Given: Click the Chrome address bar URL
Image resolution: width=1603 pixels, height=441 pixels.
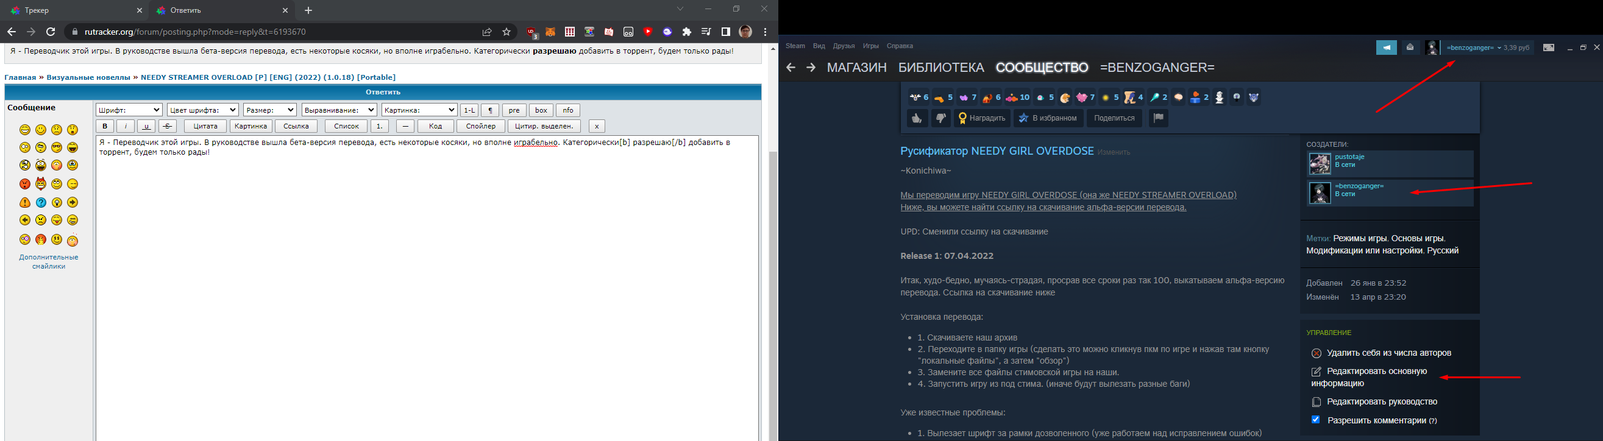Looking at the screenshot, I should click(x=196, y=32).
